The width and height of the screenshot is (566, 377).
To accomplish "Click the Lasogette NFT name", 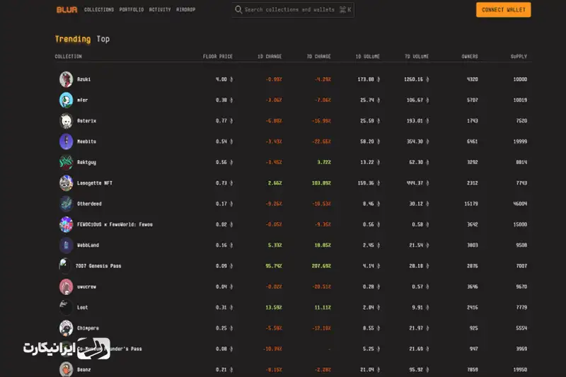I will coord(95,183).
